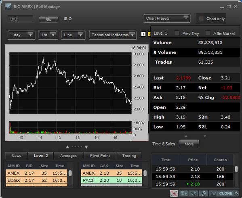This screenshot has height=198, width=242.
Task: Click the dotted chart resize handle
Action: pos(77,147)
